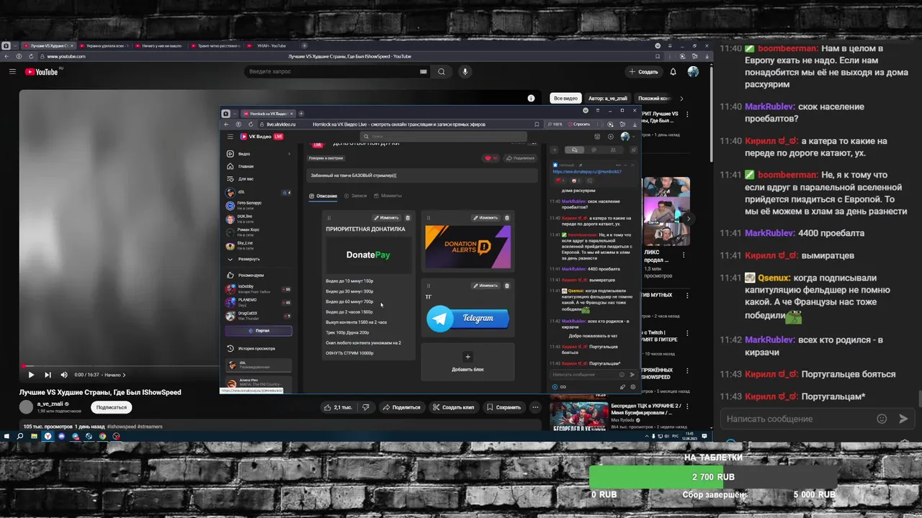Viewport: 922px width, 518px height.
Task: Open VK Видео hamburger menu
Action: pyautogui.click(x=230, y=136)
